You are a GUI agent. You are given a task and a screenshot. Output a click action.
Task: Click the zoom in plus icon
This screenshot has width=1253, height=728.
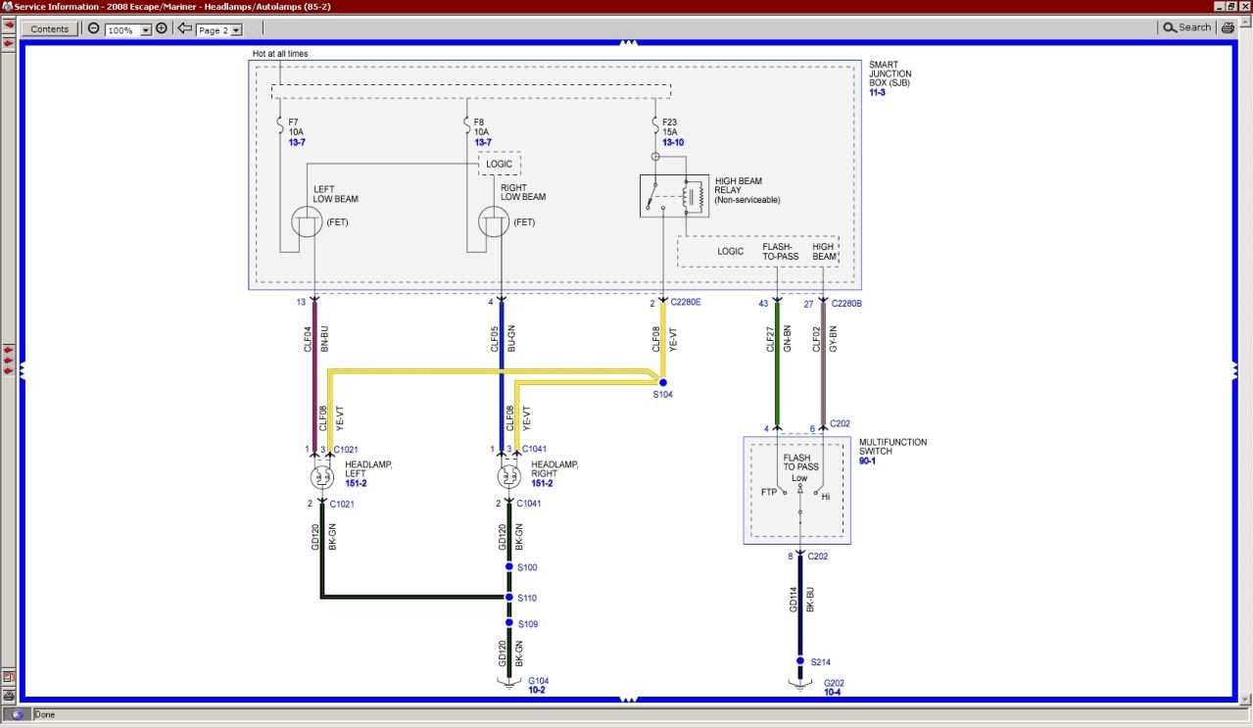(162, 29)
